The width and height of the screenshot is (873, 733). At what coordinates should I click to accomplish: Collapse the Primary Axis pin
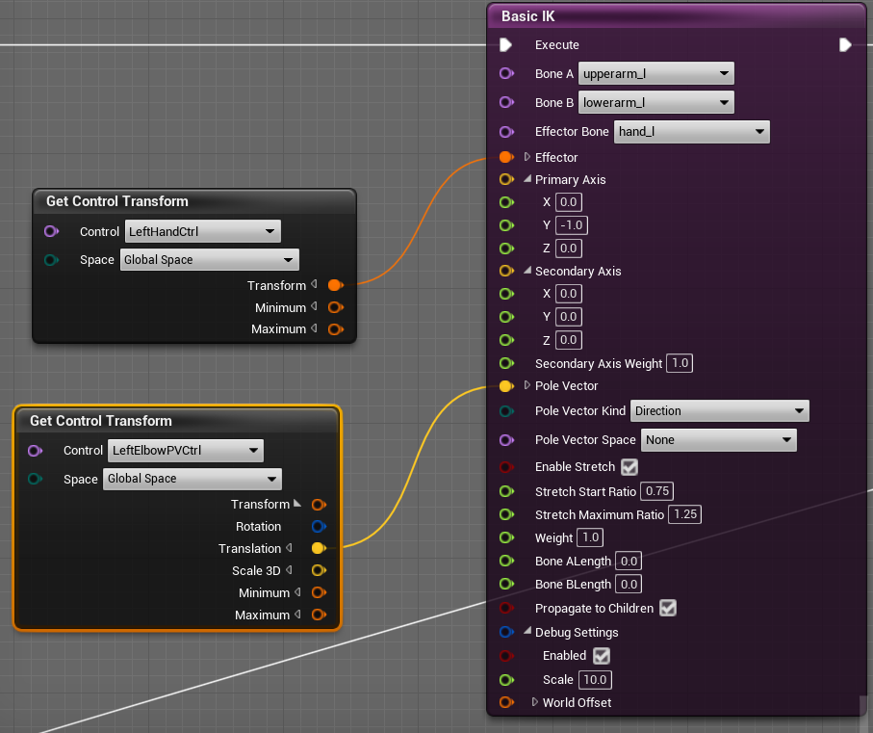click(x=527, y=179)
